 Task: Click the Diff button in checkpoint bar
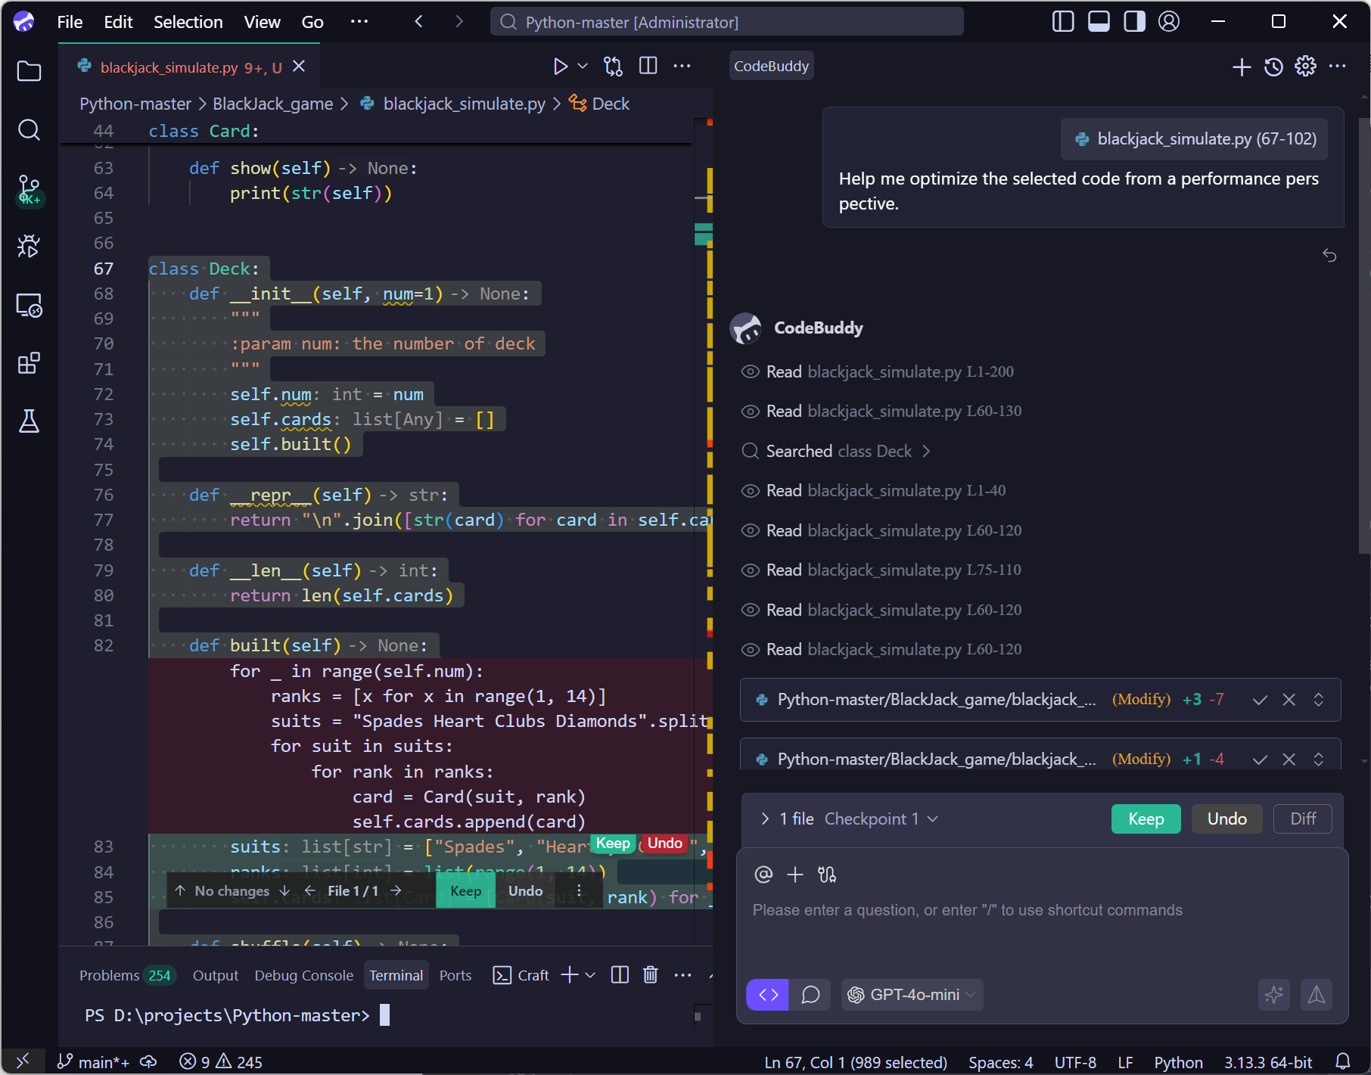tap(1302, 819)
